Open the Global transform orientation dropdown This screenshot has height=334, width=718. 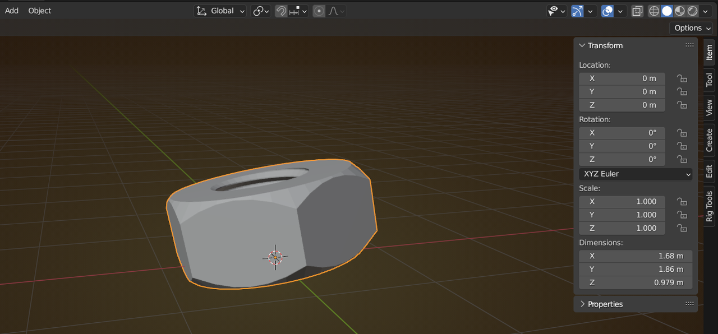220,11
